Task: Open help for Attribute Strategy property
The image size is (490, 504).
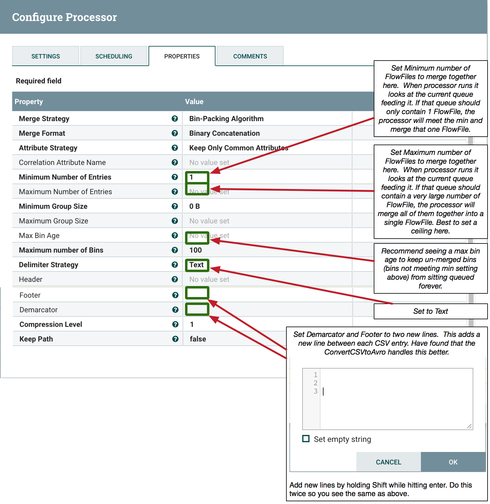Action: [x=175, y=148]
